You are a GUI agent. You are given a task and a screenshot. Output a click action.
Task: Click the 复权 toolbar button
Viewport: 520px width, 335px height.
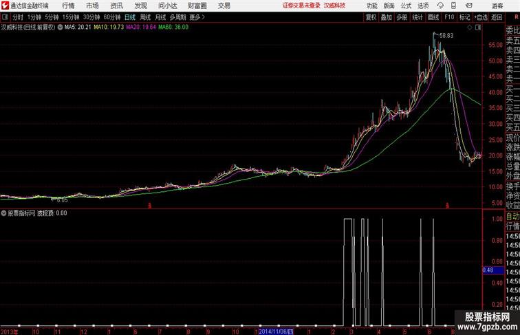371,17
